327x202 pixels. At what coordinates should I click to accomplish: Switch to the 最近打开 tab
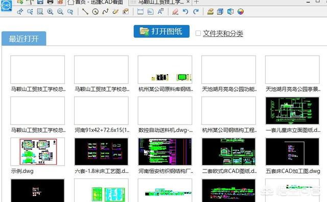pos(24,38)
